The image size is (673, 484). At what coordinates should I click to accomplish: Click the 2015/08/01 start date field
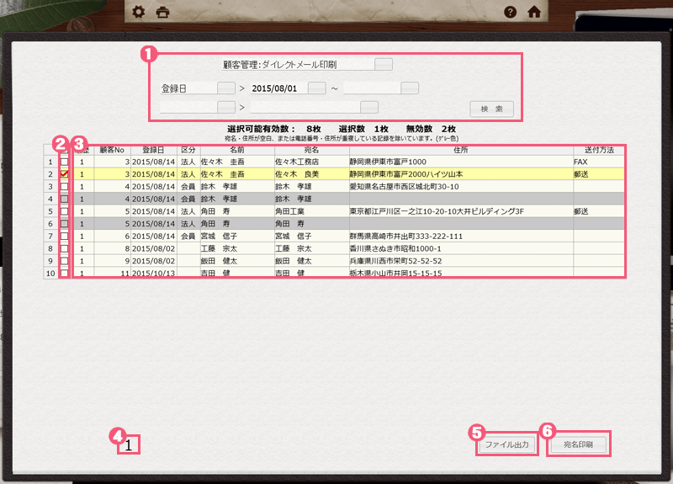[x=278, y=88]
